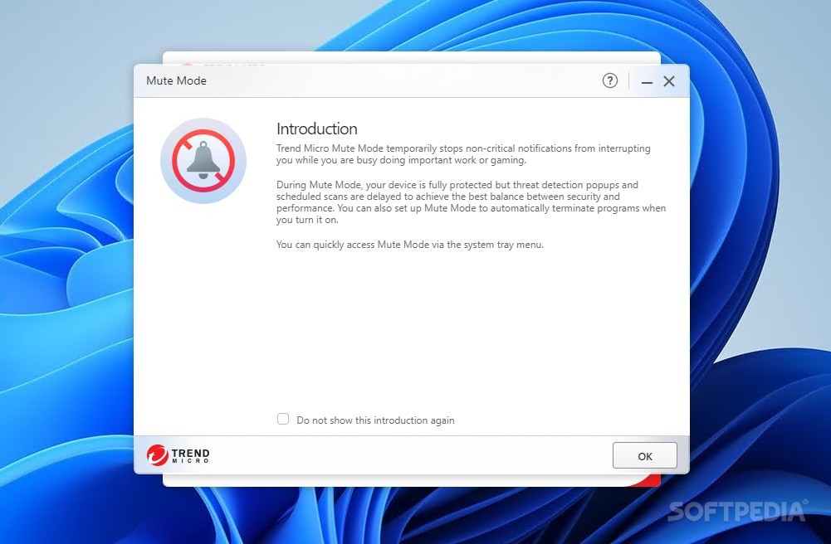Click the OK button
This screenshot has width=831, height=544.
tap(644, 455)
